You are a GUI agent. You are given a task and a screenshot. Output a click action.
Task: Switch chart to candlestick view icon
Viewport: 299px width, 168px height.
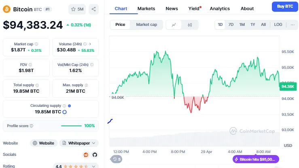(190, 25)
